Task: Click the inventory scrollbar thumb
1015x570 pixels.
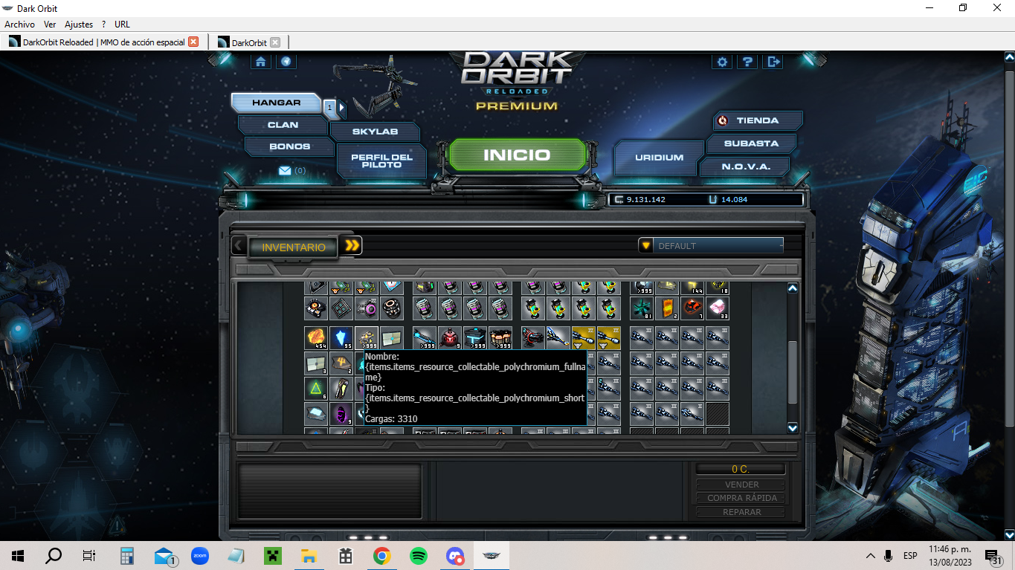Action: click(x=792, y=372)
